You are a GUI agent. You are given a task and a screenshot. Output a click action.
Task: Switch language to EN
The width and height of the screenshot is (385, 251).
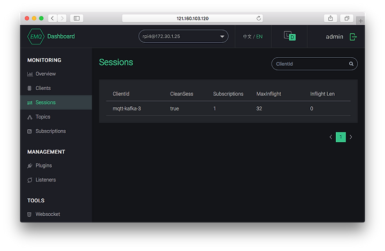pyautogui.click(x=259, y=36)
